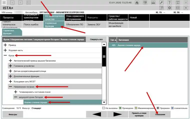Toggle the Не вызваны status checkbox
This screenshot has width=190, height=119.
click(x=103, y=108)
